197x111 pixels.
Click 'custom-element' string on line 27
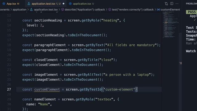coord(119,89)
